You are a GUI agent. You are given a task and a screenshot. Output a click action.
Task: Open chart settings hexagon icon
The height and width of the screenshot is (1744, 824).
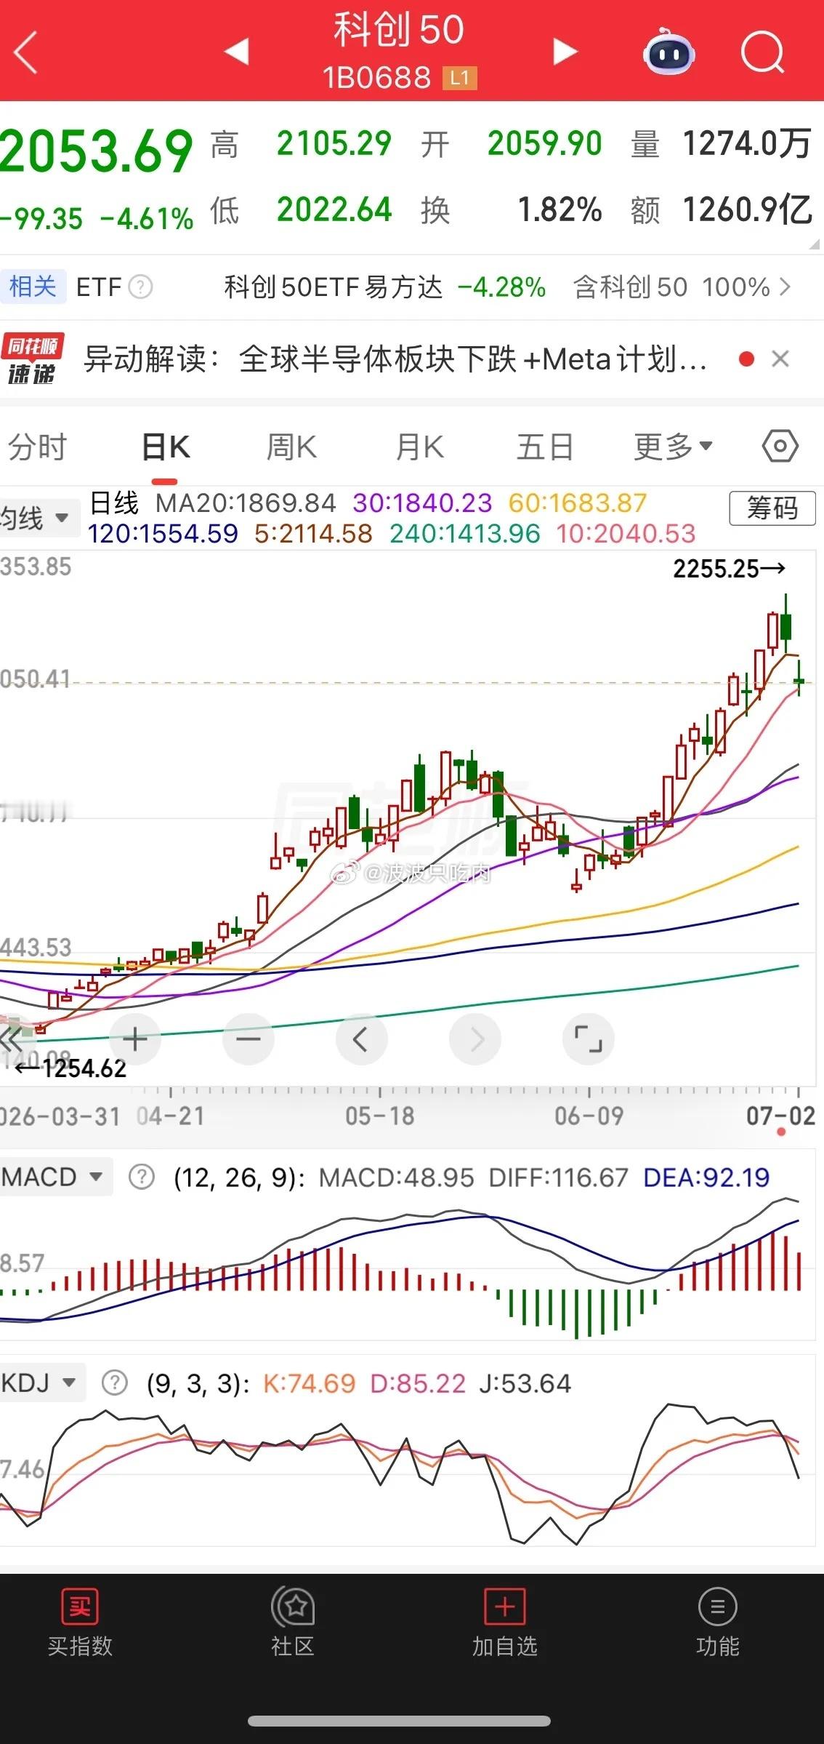[780, 446]
